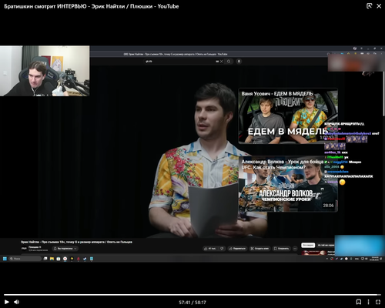Resume playback with the play button
The image size is (385, 308).
pos(7,302)
